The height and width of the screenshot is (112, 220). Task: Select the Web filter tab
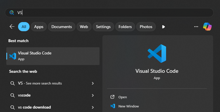[84, 27]
